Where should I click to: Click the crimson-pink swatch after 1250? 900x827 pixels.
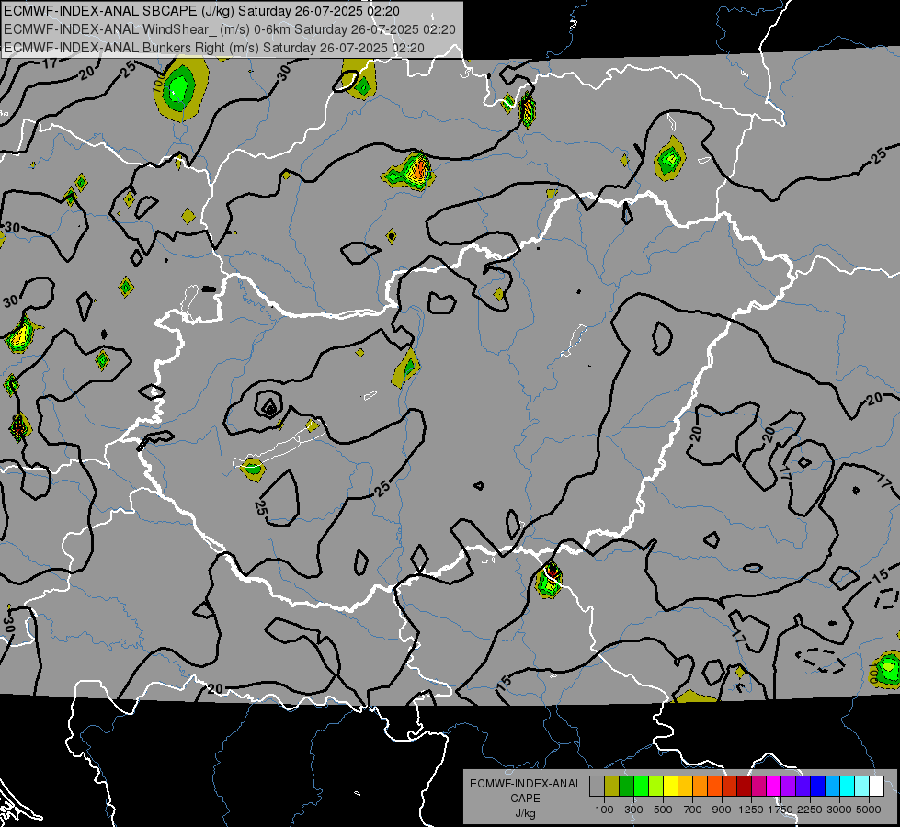tap(758, 787)
